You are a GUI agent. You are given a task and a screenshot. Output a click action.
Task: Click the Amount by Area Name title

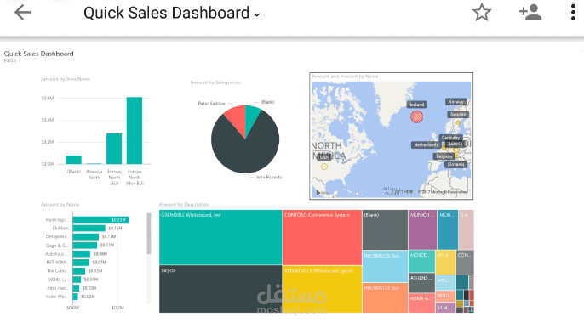pos(66,79)
